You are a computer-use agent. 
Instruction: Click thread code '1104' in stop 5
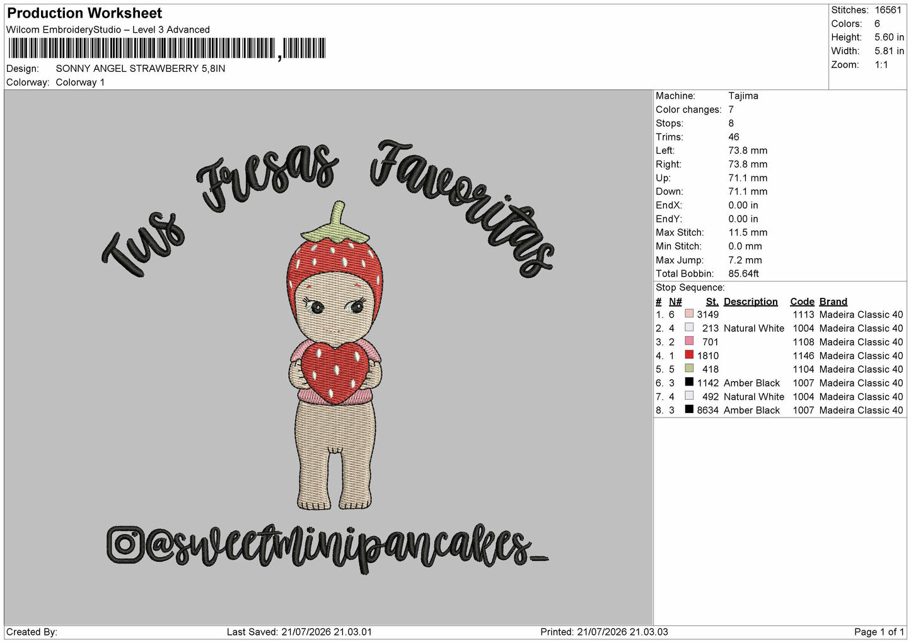(x=803, y=370)
